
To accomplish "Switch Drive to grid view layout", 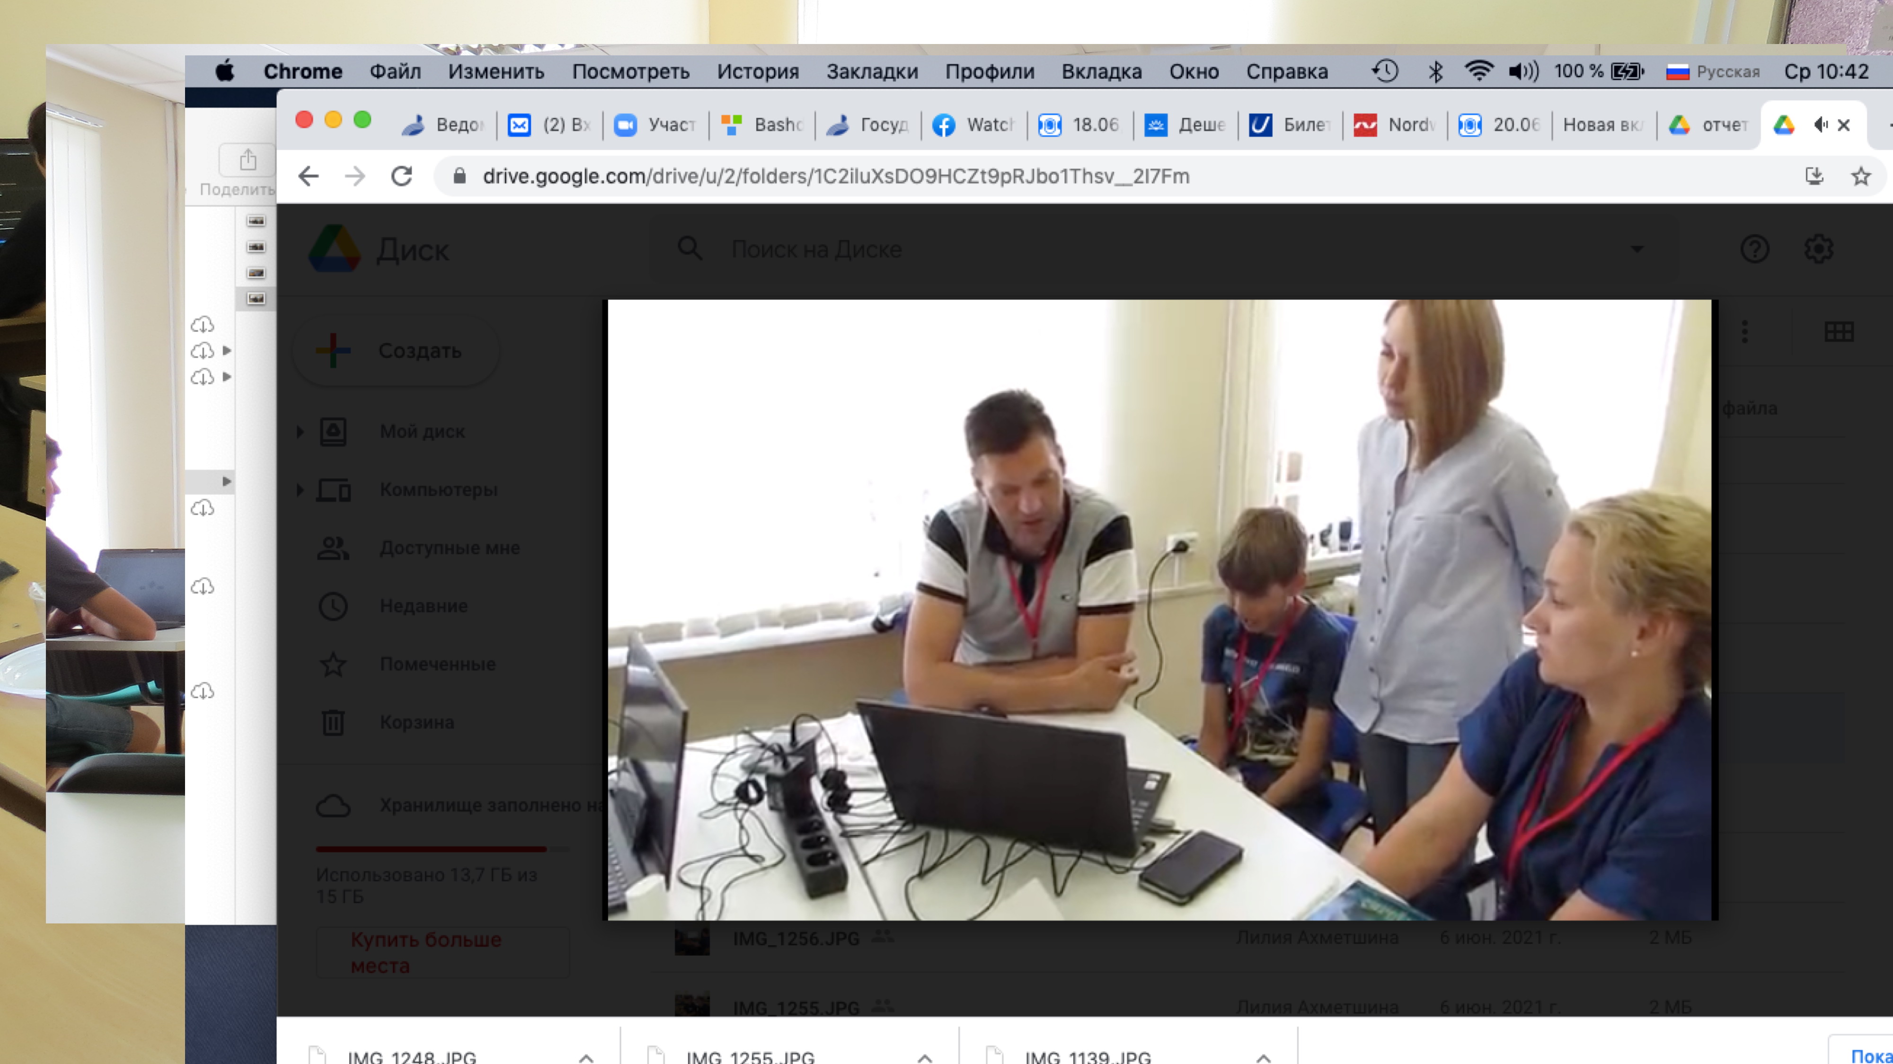I will coord(1839,331).
